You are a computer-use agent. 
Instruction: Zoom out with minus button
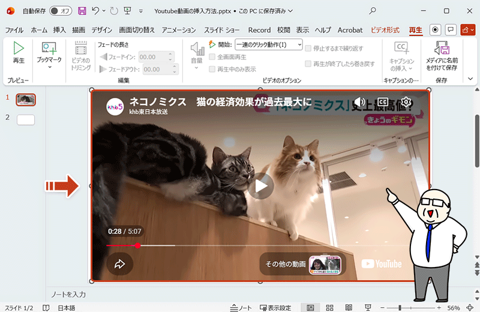(x=382, y=308)
